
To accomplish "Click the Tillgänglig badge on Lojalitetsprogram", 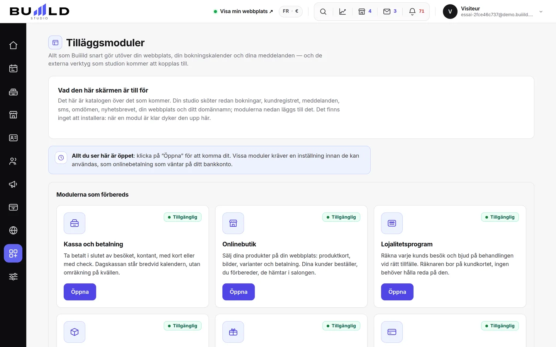I will coord(500,217).
